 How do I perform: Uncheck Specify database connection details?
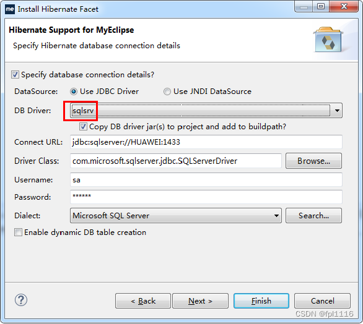pyautogui.click(x=15, y=75)
